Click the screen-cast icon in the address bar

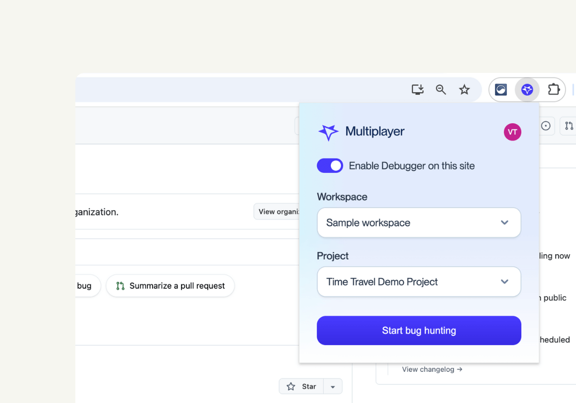point(417,89)
